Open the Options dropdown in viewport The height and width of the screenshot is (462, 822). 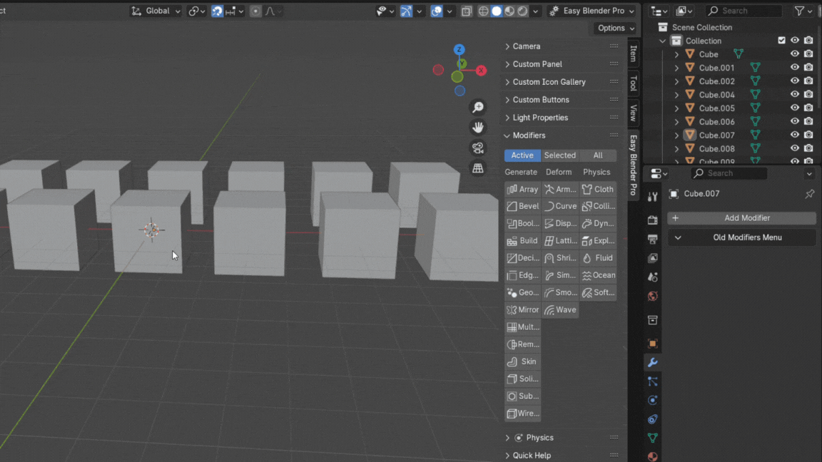(x=615, y=28)
